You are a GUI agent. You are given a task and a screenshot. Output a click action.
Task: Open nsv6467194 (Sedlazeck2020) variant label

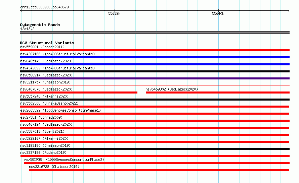46,124
